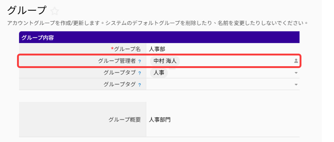Select the 中村 海人 administrator chip
This screenshot has width=334, height=142.
[165, 61]
